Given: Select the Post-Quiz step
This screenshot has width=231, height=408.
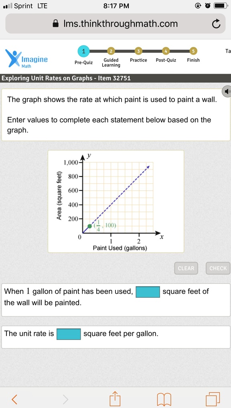Looking at the screenshot, I should pyautogui.click(x=166, y=51).
